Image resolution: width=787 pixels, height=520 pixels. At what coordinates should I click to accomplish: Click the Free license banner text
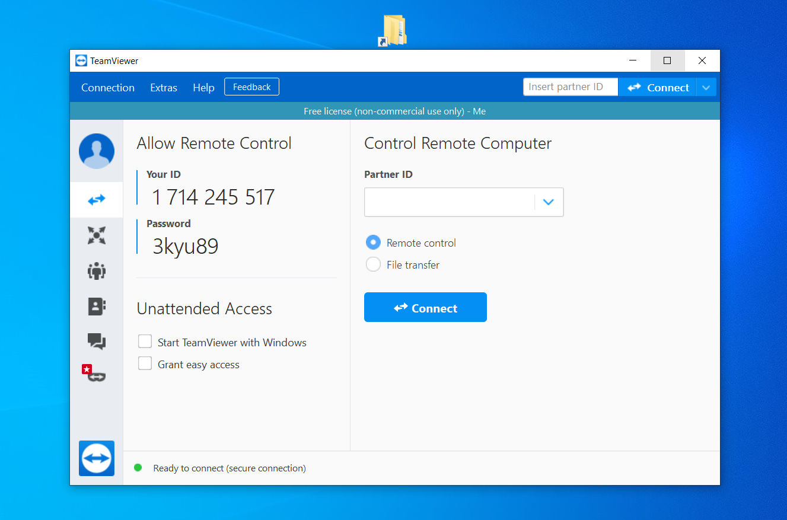tap(395, 111)
